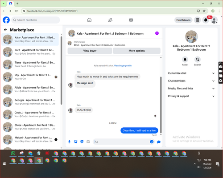Click the attach photo icon
The height and width of the screenshot is (178, 223).
click(76, 142)
